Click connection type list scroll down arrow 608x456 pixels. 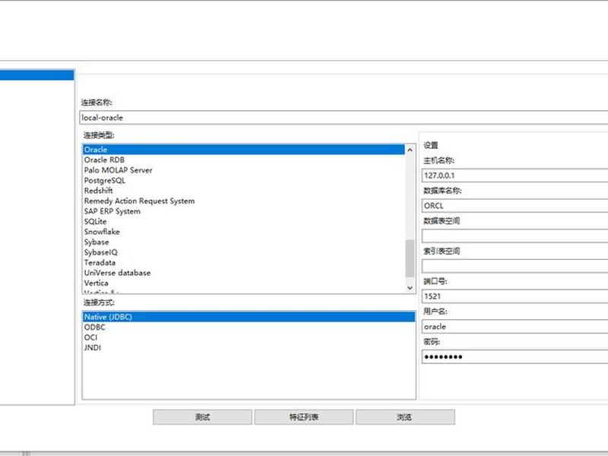point(410,288)
